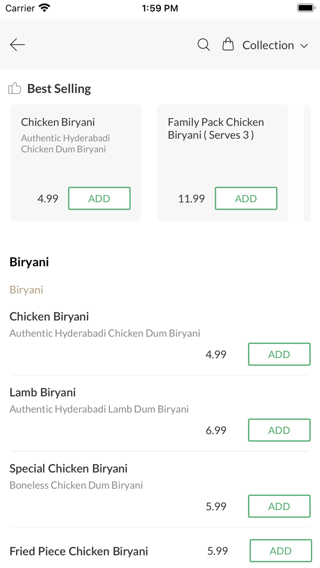Add Lamb Biryani to the order

[279, 430]
